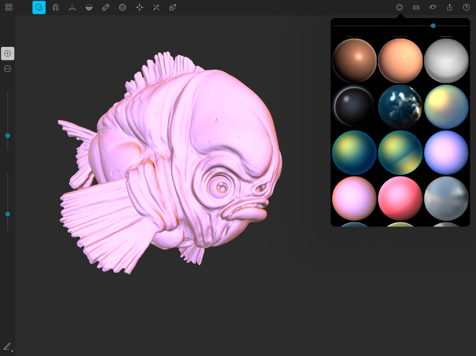Pick the half-filled bowl brush tool
The width and height of the screenshot is (476, 356).
pos(89,7)
